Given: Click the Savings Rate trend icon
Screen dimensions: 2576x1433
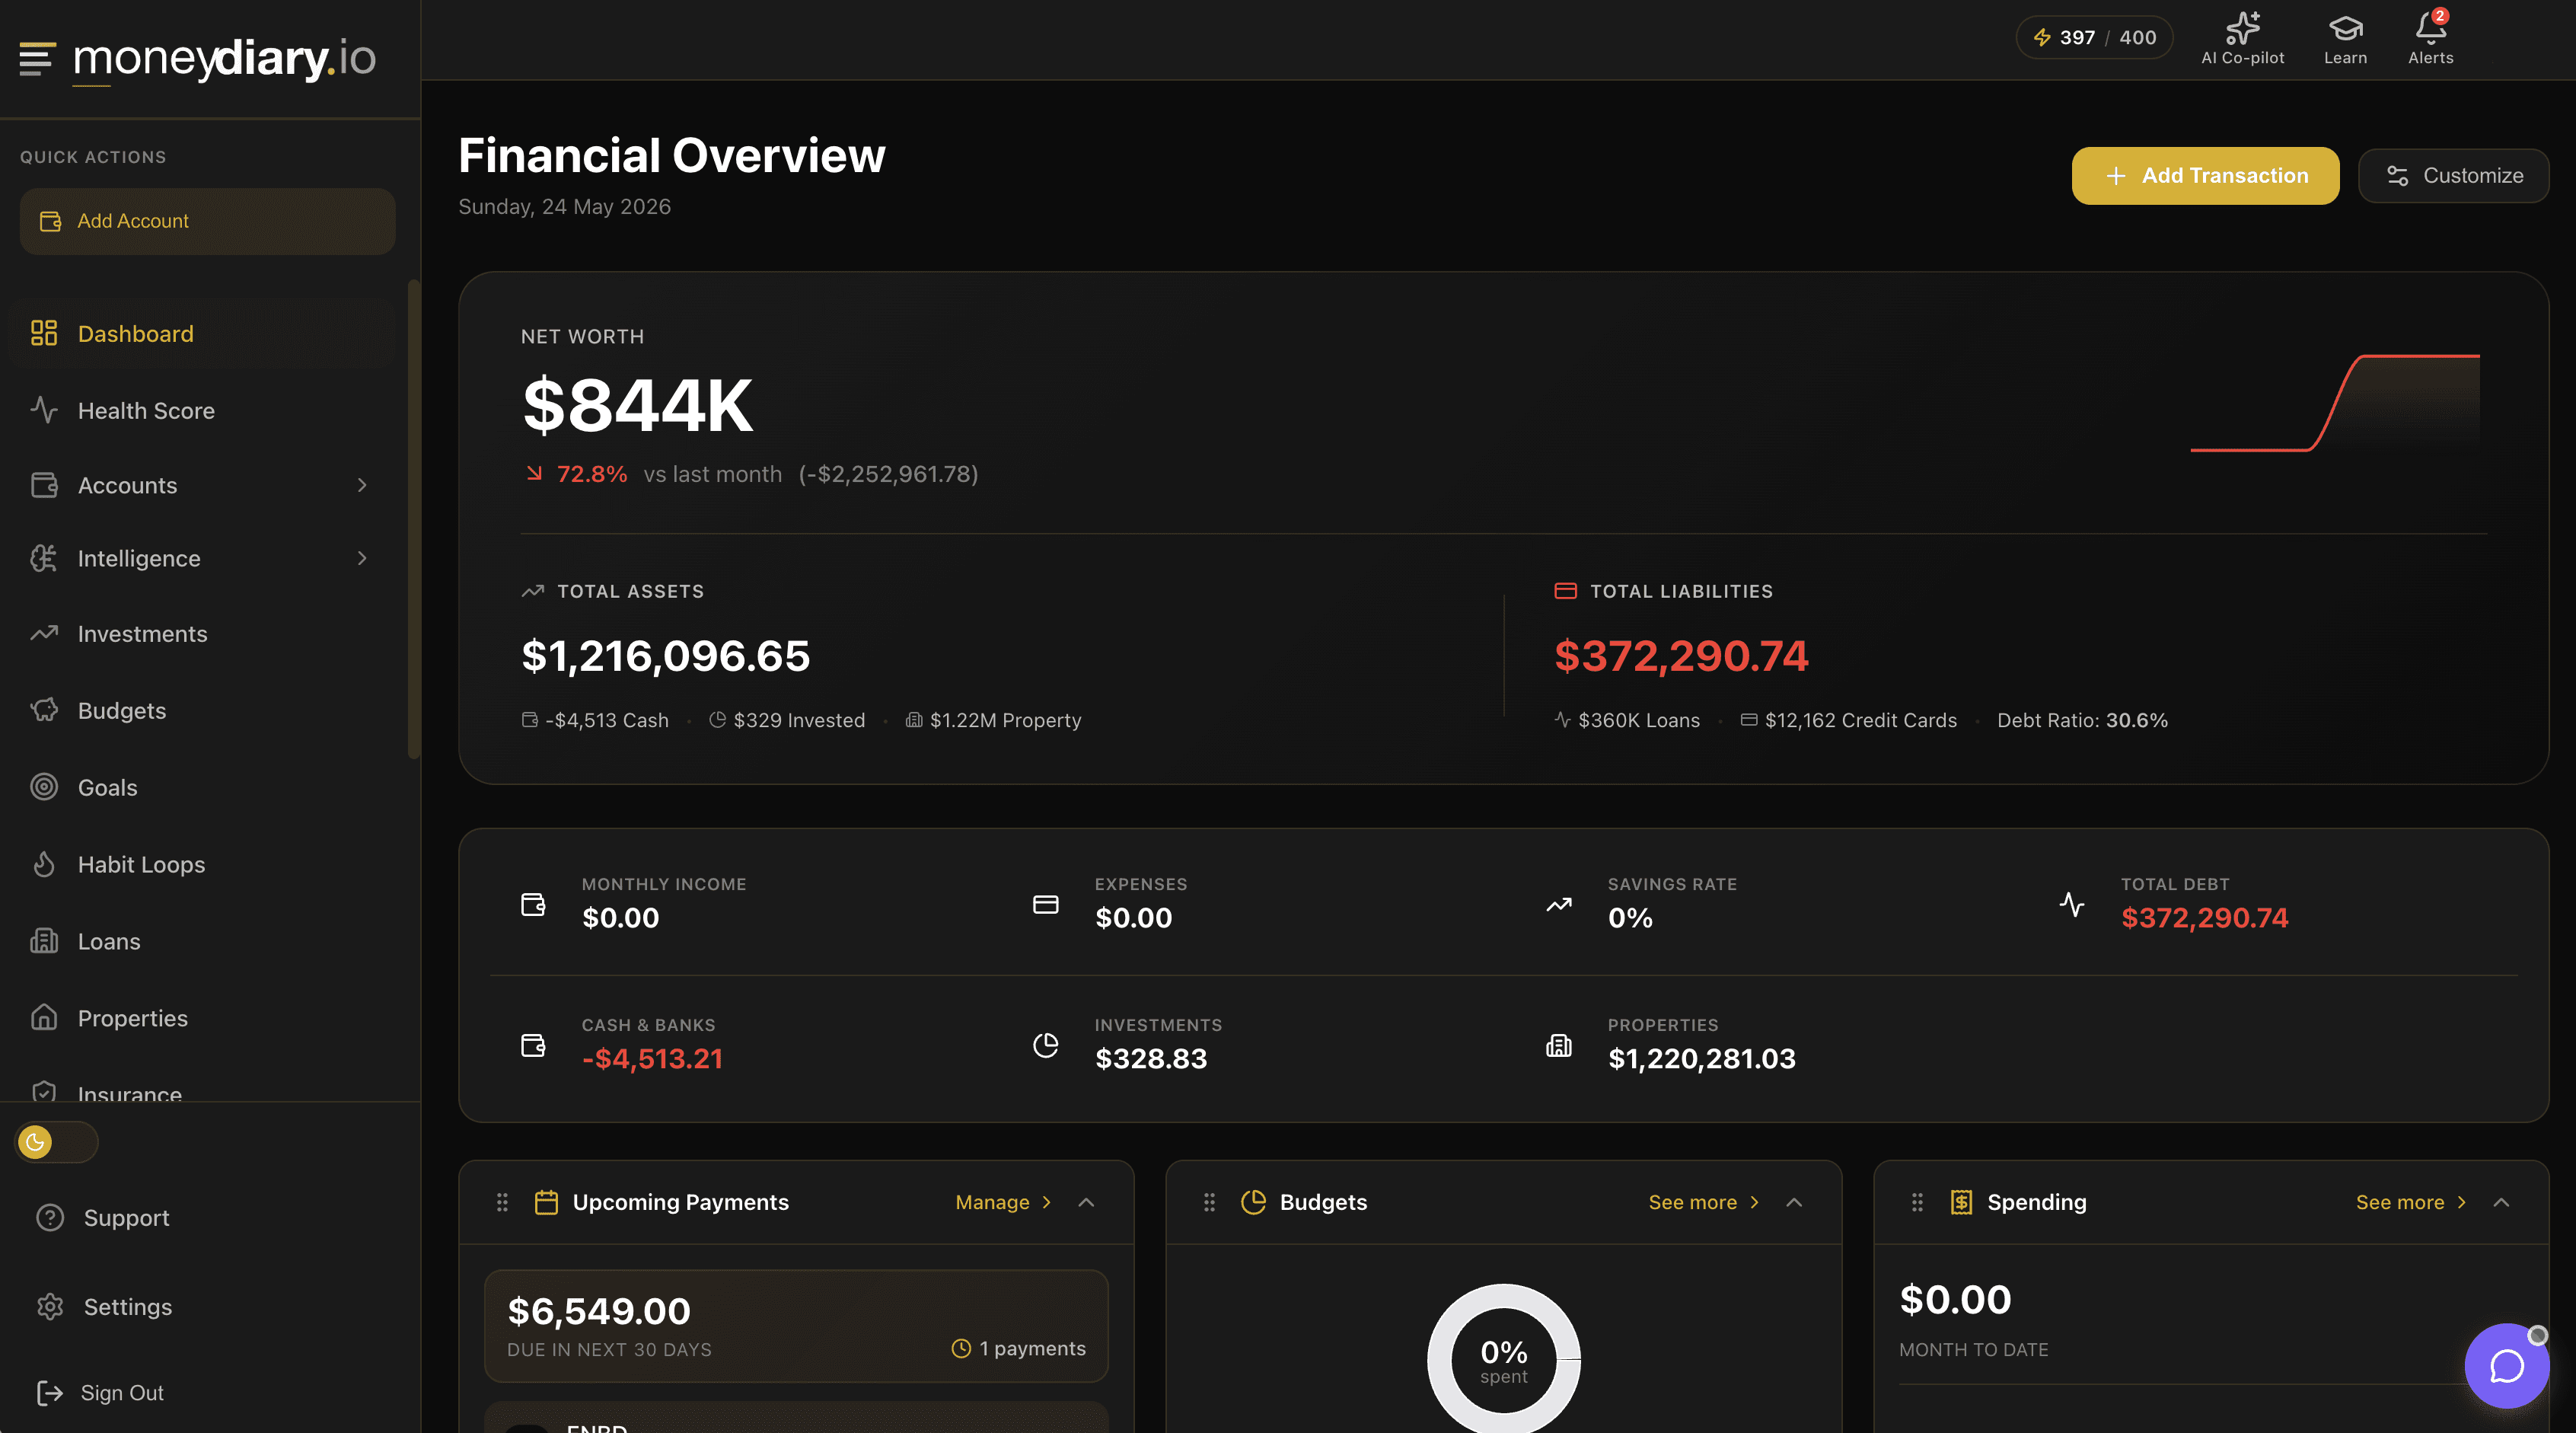Looking at the screenshot, I should point(1559,904).
